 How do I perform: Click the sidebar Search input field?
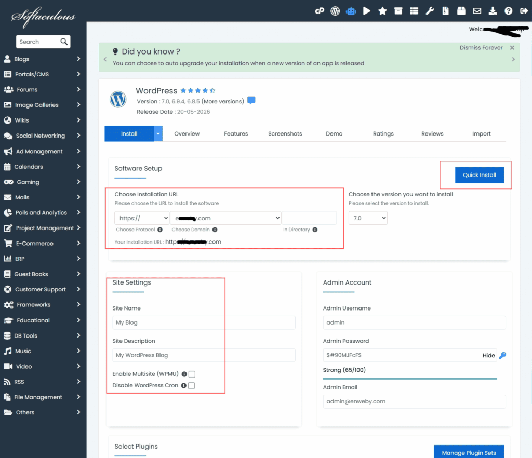coord(38,42)
